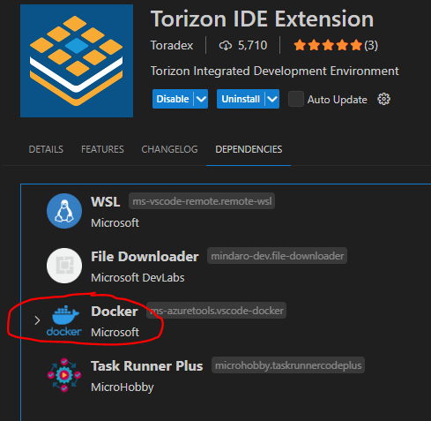Click the Torizon IDE Extension logo
Screen dimensions: 431x421
pos(77,61)
